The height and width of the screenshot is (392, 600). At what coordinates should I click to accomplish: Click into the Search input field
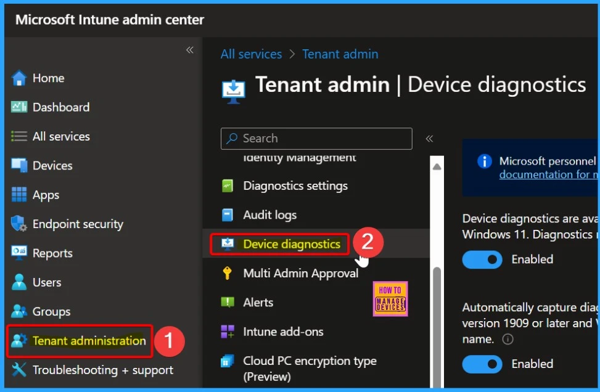(316, 139)
